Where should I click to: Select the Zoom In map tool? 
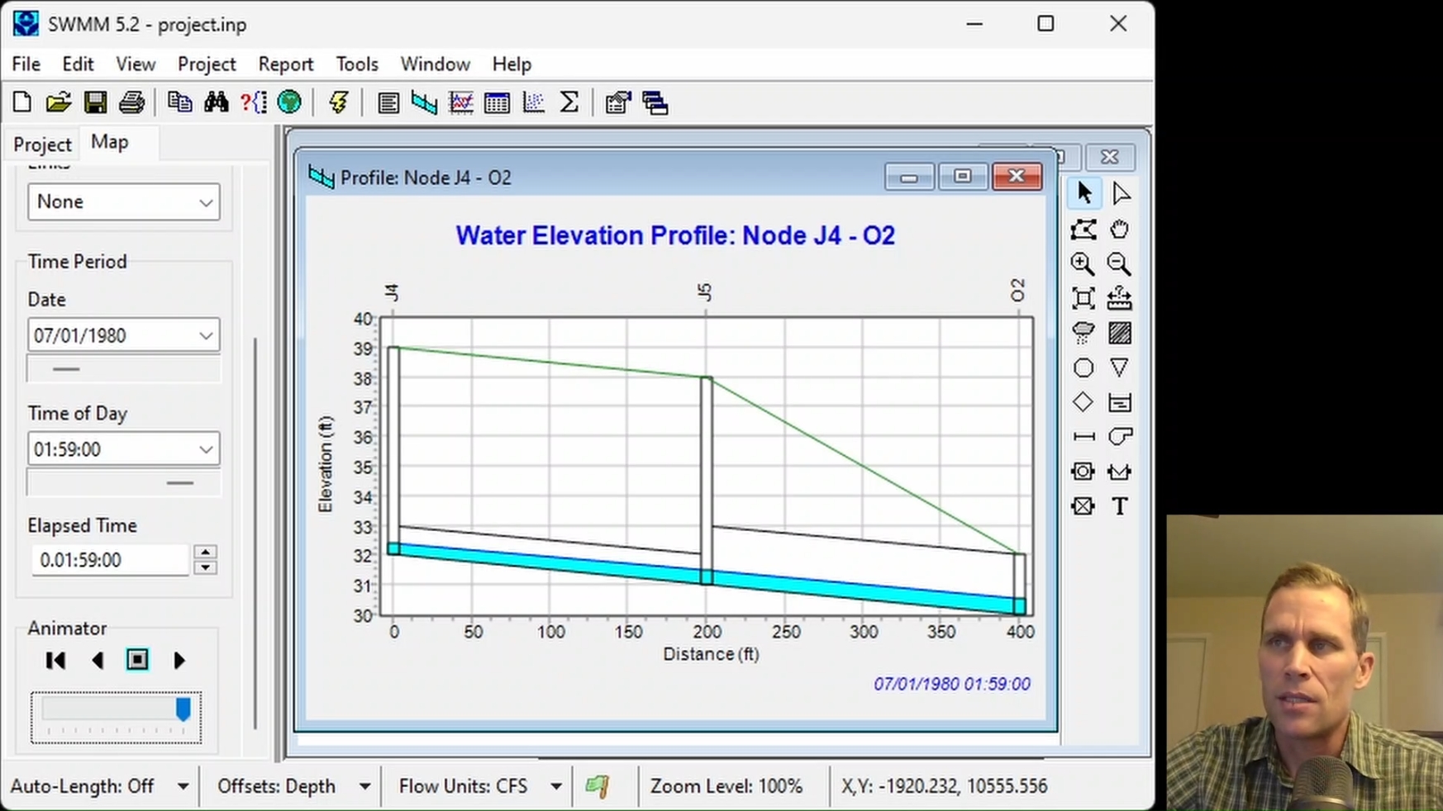[x=1083, y=263]
